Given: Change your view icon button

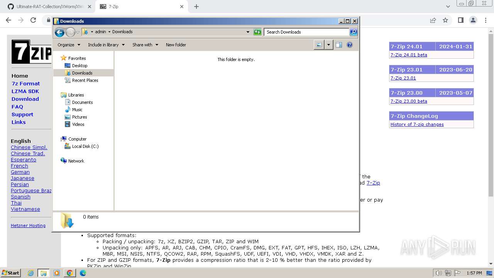Looking at the screenshot, I should [319, 45].
